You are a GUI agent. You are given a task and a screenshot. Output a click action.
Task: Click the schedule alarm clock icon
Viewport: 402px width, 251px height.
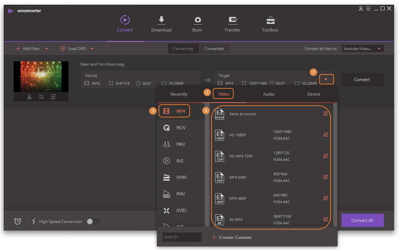(17, 221)
